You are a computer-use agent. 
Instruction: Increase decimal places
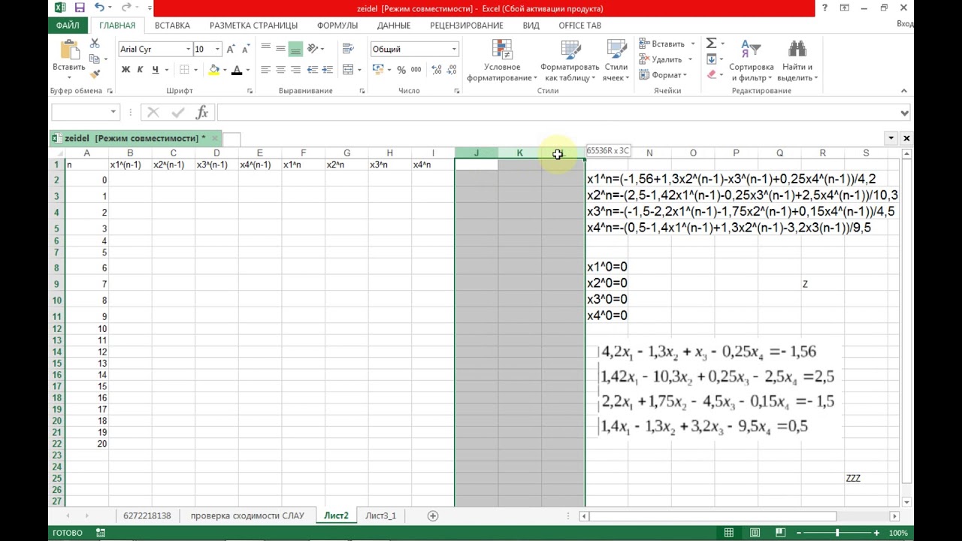coord(436,70)
